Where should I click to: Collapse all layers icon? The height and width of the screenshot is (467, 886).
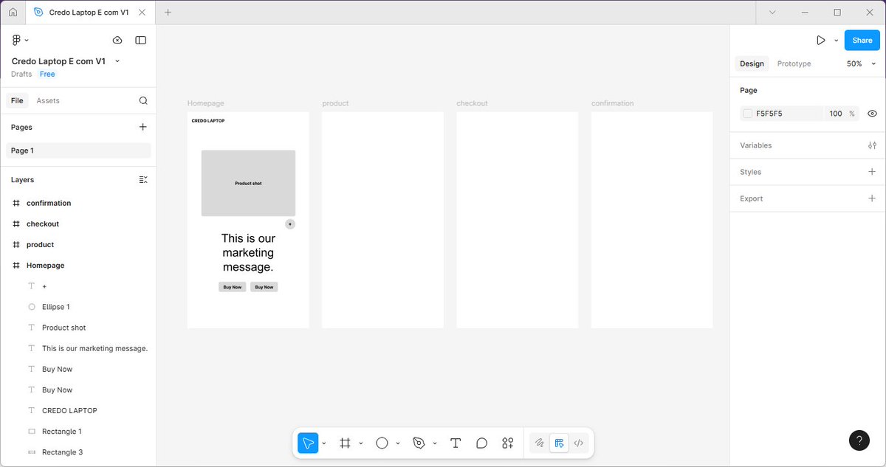click(143, 179)
